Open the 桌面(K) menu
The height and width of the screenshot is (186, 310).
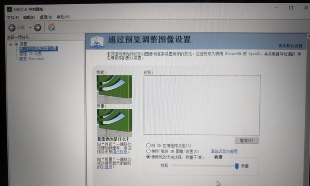pos(46,17)
